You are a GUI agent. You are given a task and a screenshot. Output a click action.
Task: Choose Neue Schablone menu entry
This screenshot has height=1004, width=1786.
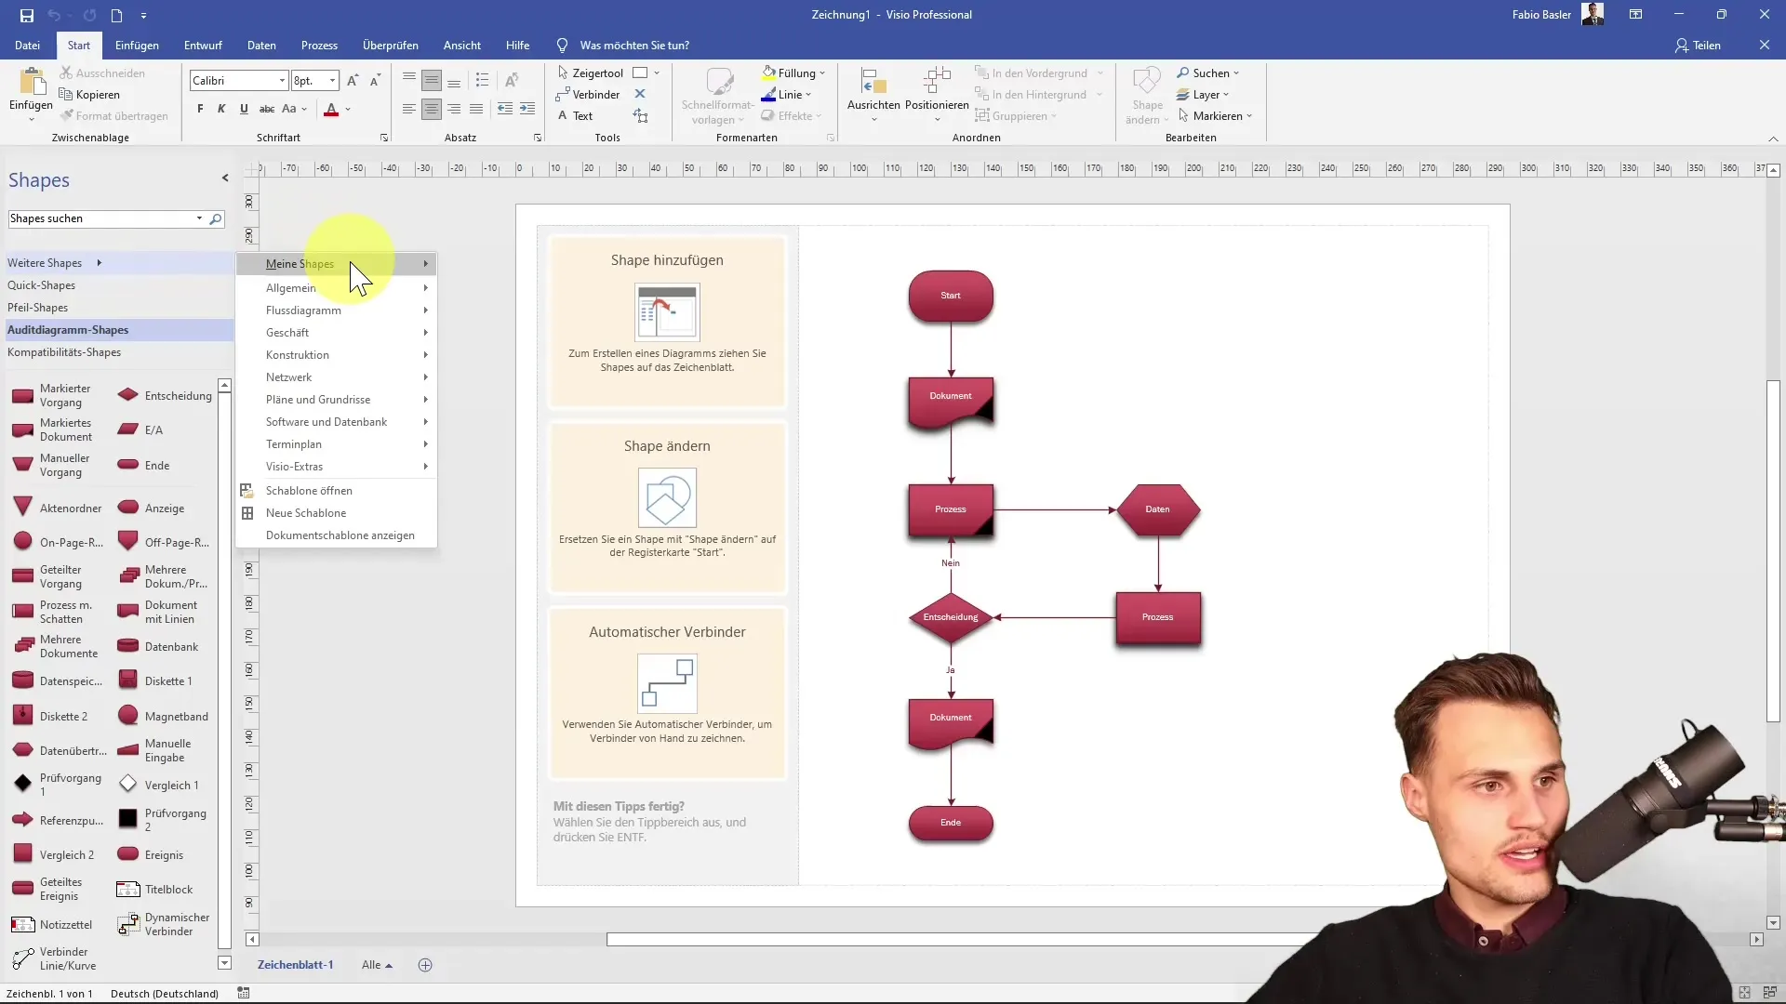tap(337, 512)
